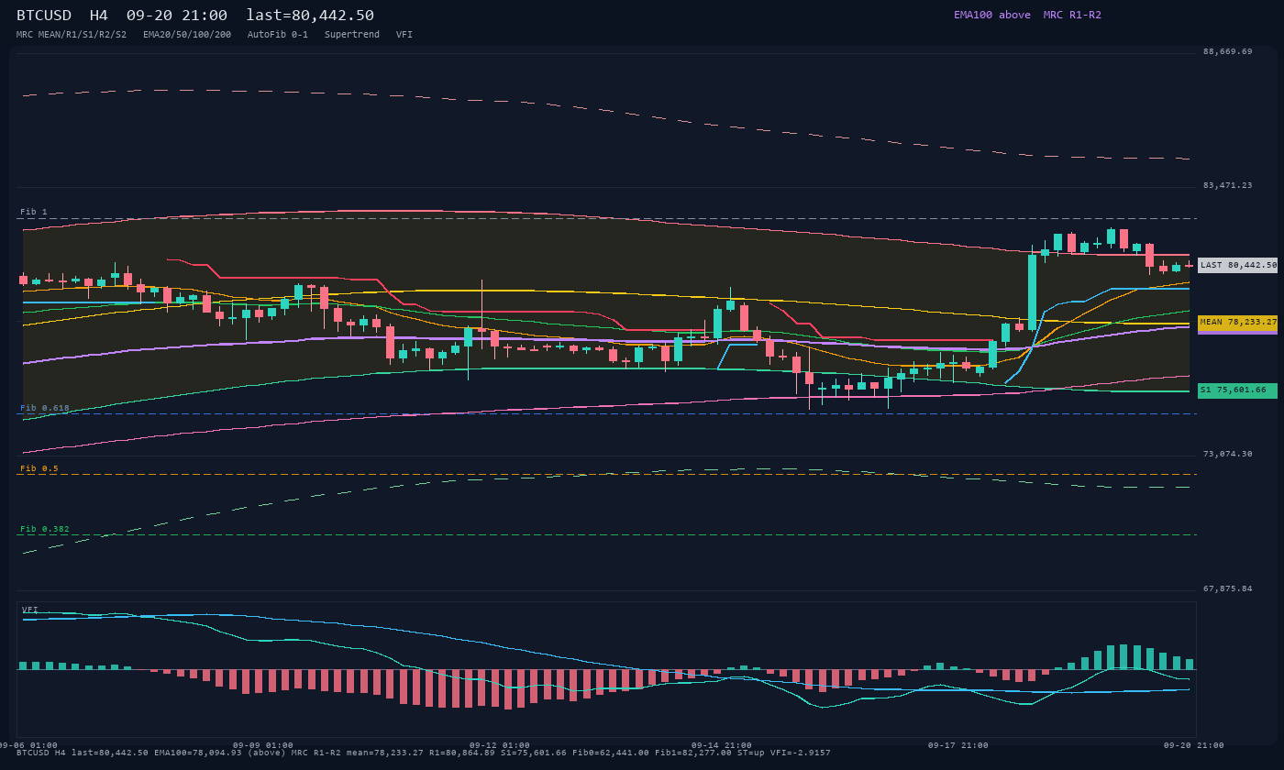Image resolution: width=1284 pixels, height=770 pixels.
Task: Select the yellow MEAN 78,233.27 price tag
Action: [1237, 323]
